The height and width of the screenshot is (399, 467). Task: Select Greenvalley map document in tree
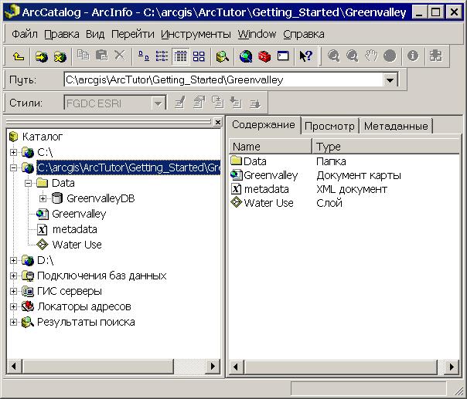coord(79,214)
